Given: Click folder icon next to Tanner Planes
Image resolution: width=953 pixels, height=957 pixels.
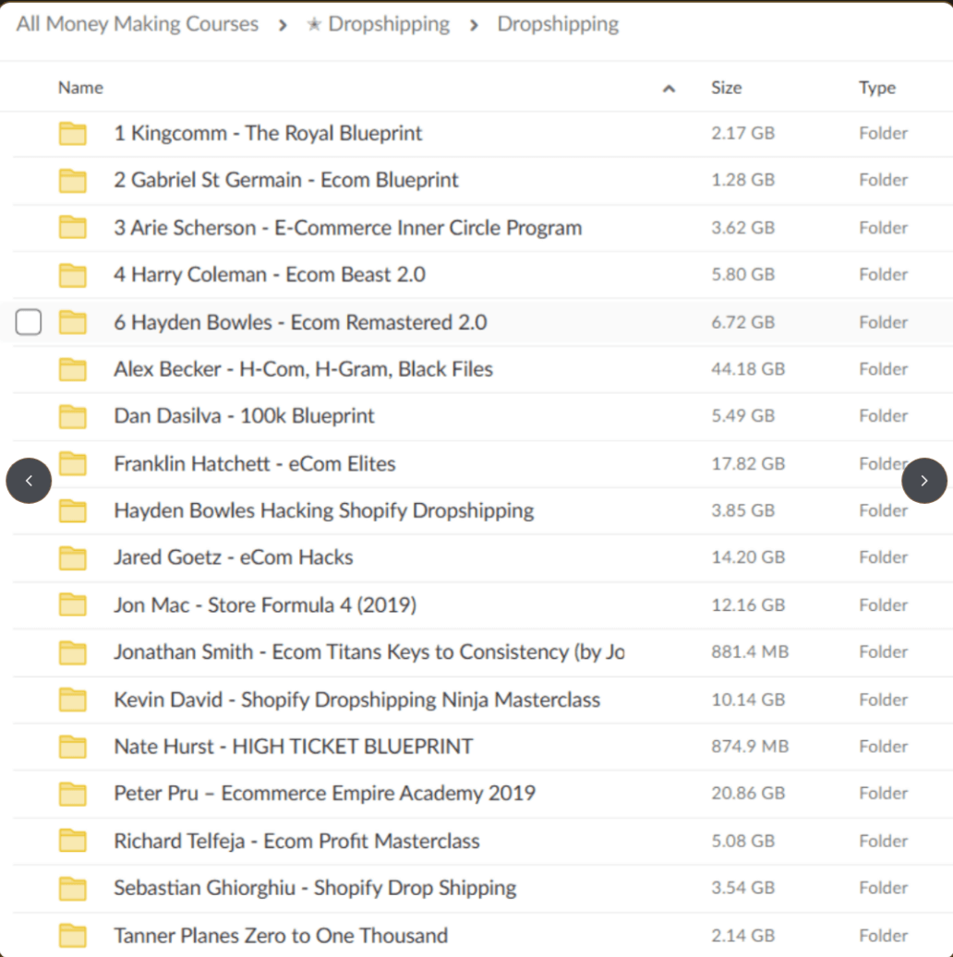Looking at the screenshot, I should (x=72, y=936).
